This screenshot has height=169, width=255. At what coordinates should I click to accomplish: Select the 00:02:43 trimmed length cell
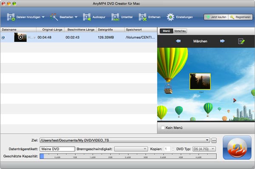pos(72,37)
